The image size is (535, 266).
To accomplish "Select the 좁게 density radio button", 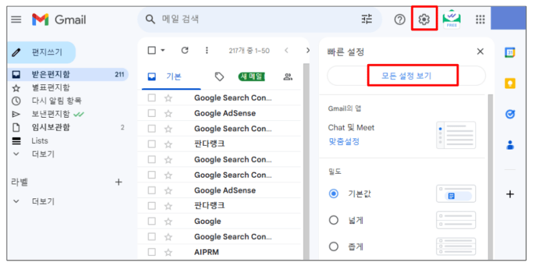I will (334, 246).
